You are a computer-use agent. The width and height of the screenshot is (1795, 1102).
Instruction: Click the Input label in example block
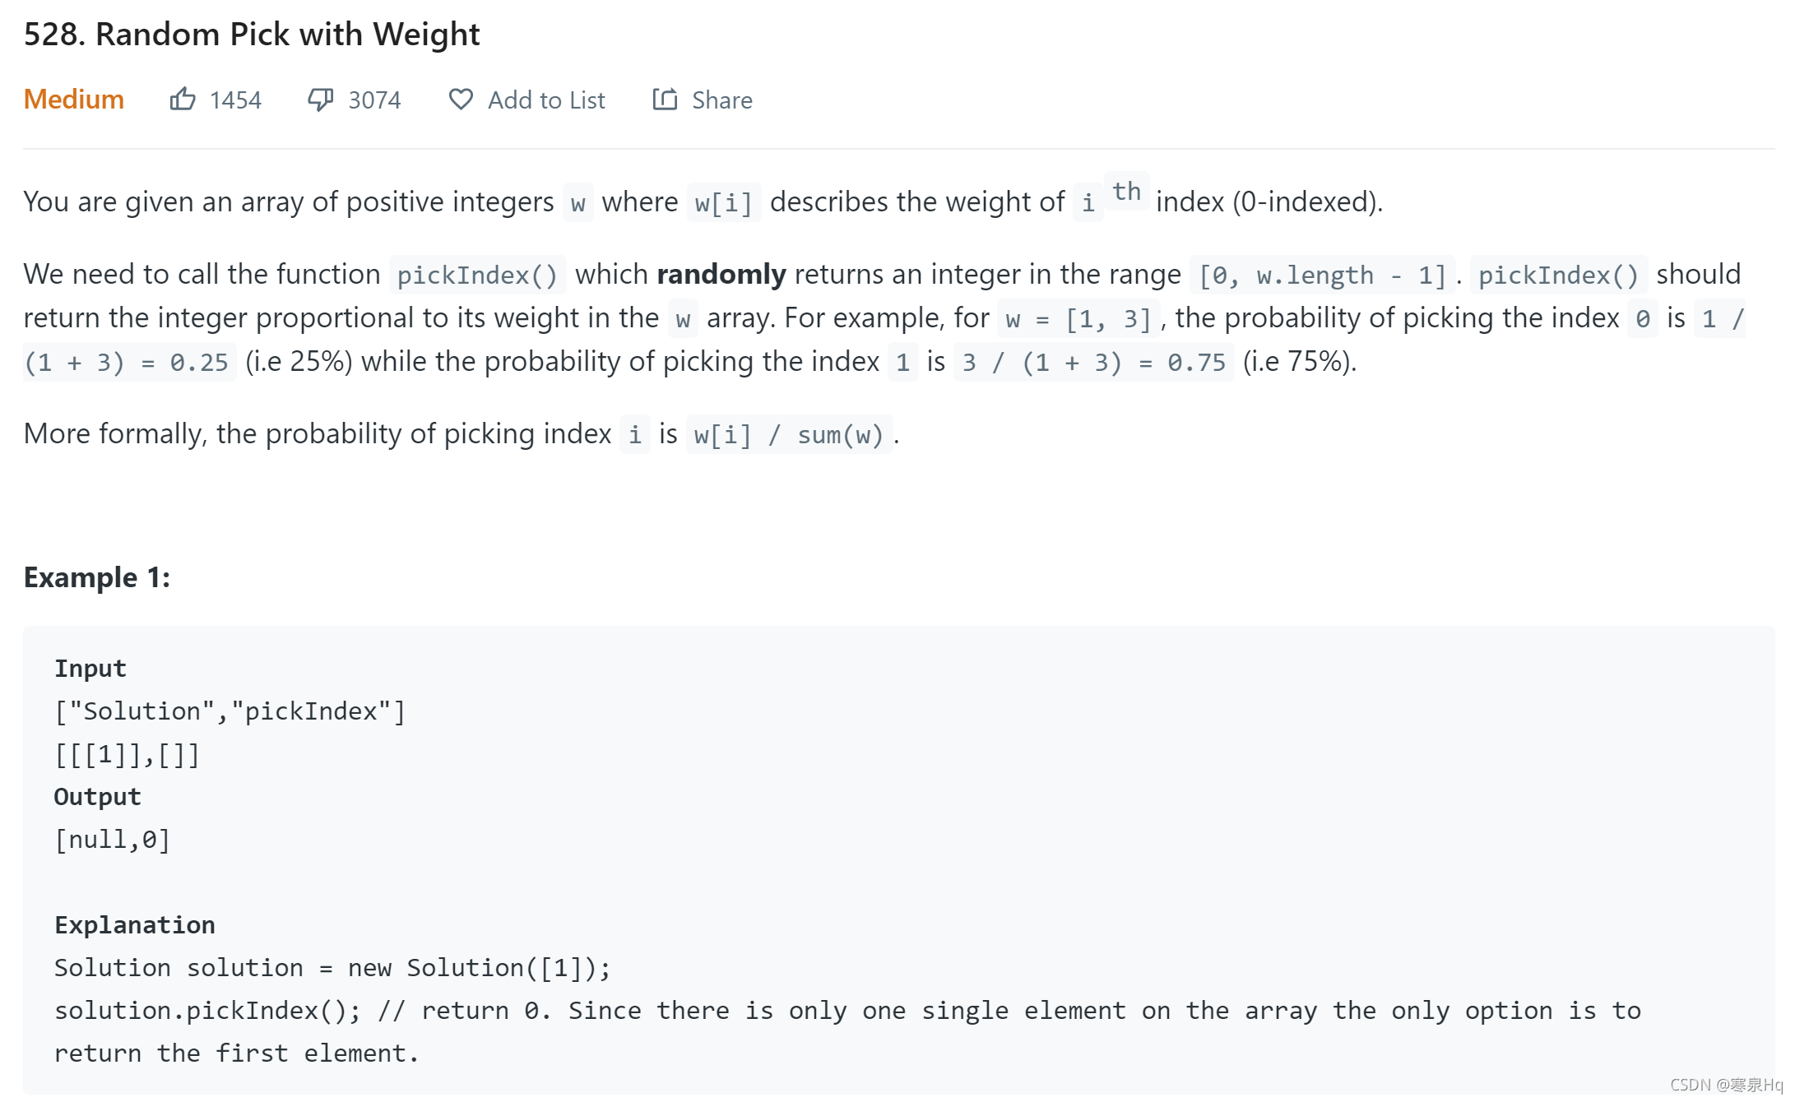pyautogui.click(x=90, y=668)
